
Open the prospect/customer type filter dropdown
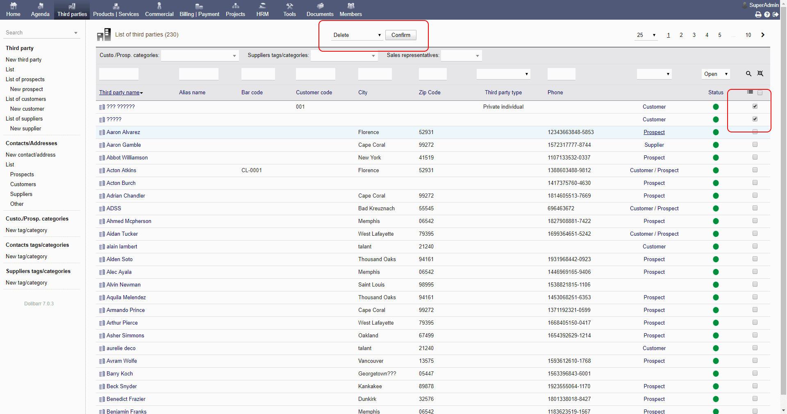click(x=654, y=74)
